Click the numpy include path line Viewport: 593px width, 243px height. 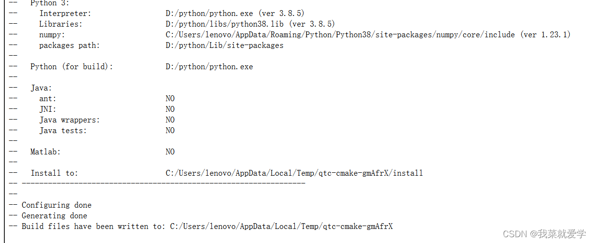coord(368,35)
